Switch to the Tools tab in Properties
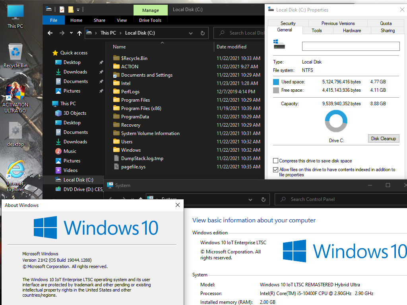 click(317, 30)
